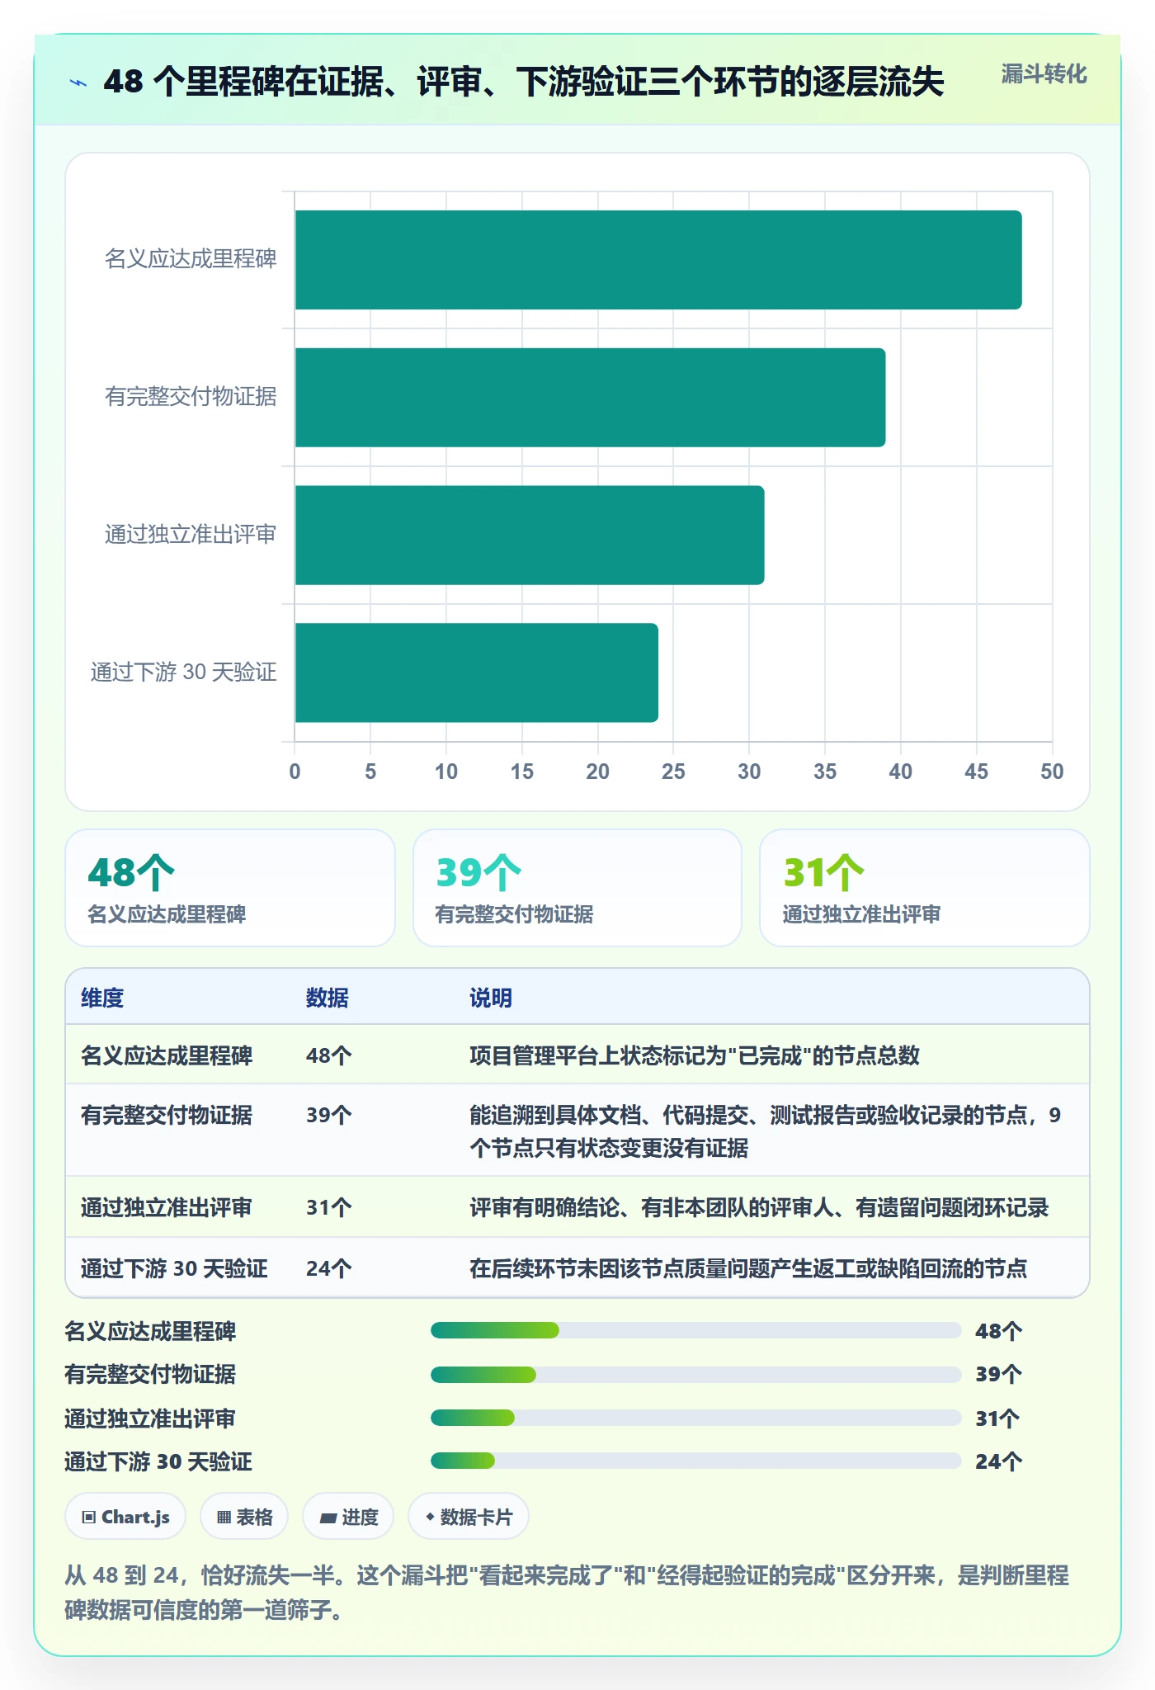Click the 有完整交付物证据 bar in the chart

tap(590, 398)
